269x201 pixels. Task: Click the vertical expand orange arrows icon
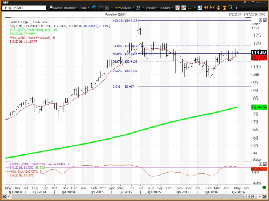tap(218, 8)
